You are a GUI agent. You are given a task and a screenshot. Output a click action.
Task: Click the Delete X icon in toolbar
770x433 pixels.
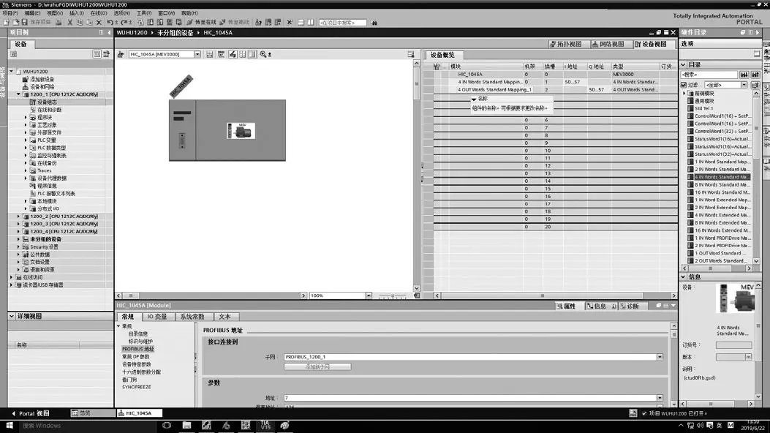[99, 22]
